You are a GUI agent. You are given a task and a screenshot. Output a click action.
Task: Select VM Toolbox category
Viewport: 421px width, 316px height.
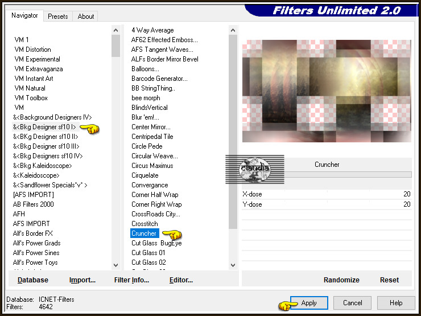[x=31, y=98]
